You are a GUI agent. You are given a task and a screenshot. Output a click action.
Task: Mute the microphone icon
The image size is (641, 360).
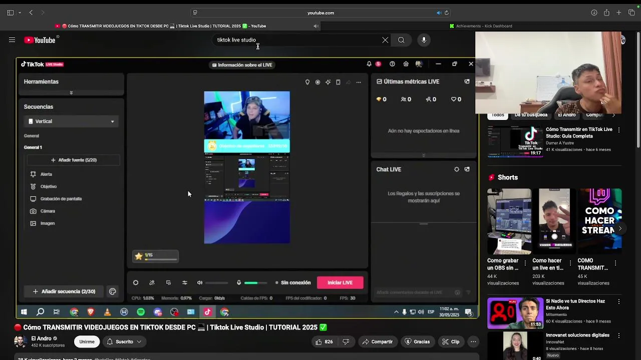(x=239, y=282)
